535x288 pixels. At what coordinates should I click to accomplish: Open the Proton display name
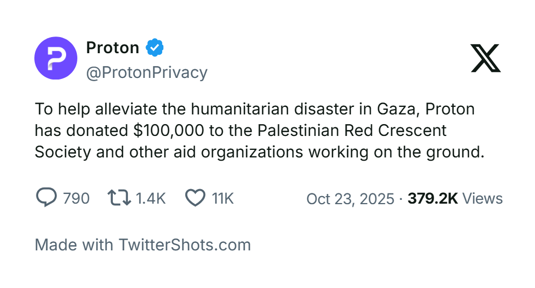coord(113,48)
